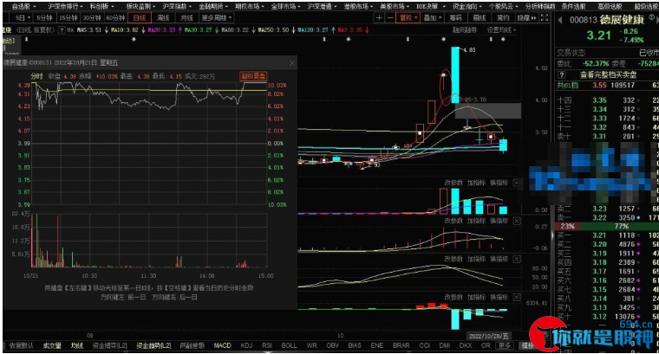Select the BOLL indicator tab

tap(289, 345)
